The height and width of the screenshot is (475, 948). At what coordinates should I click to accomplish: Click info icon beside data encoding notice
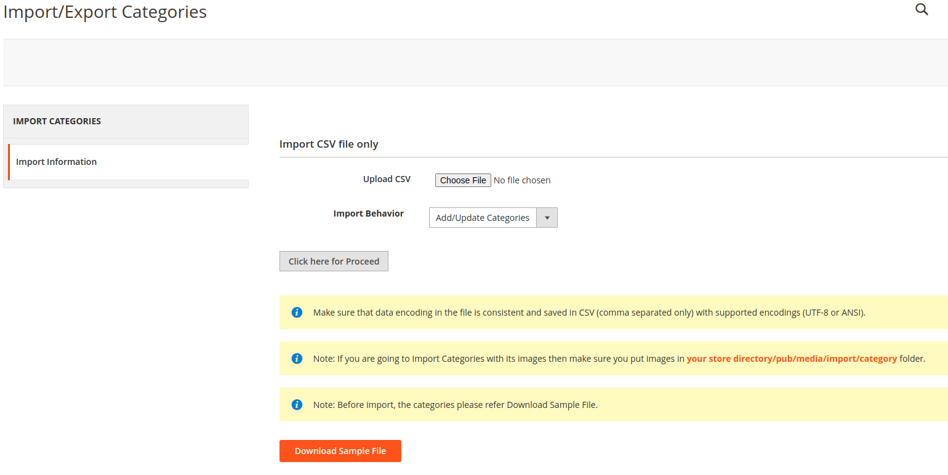pyautogui.click(x=297, y=312)
